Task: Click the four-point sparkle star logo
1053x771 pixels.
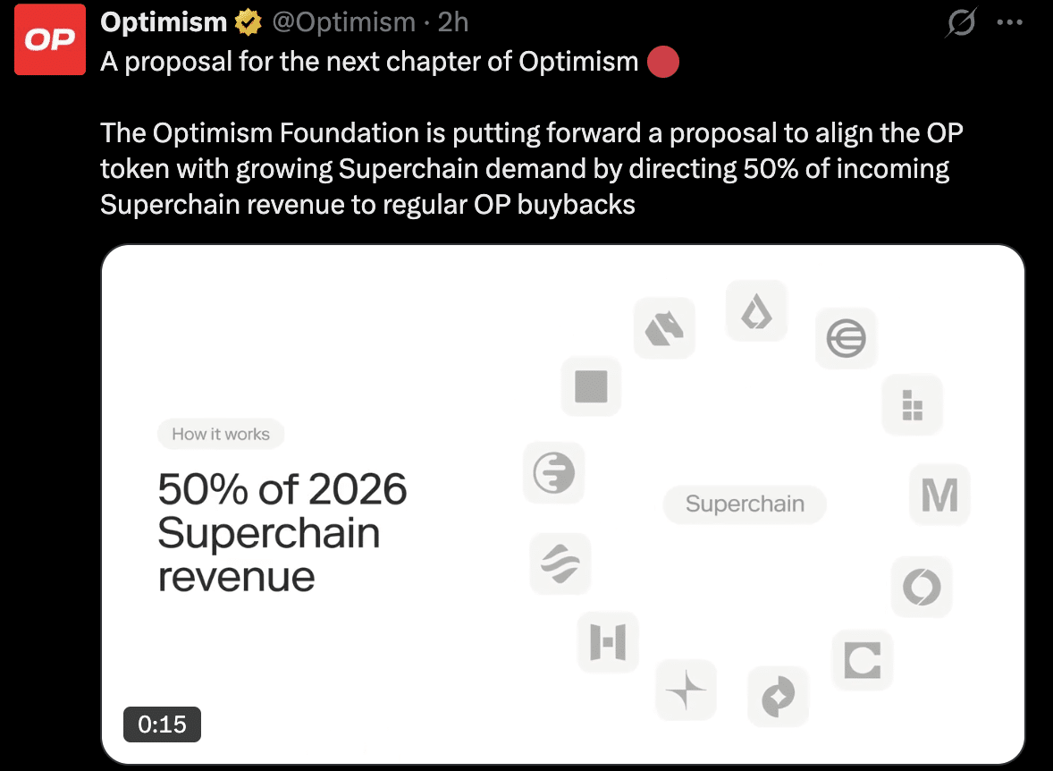Action: click(x=687, y=691)
